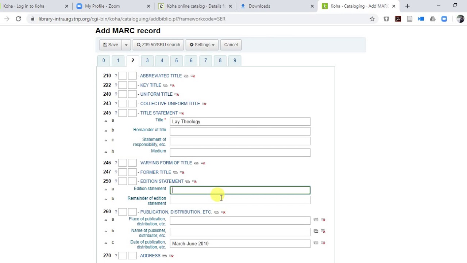
Task: Move the Remainder of title subfield up
Action: click(106, 130)
